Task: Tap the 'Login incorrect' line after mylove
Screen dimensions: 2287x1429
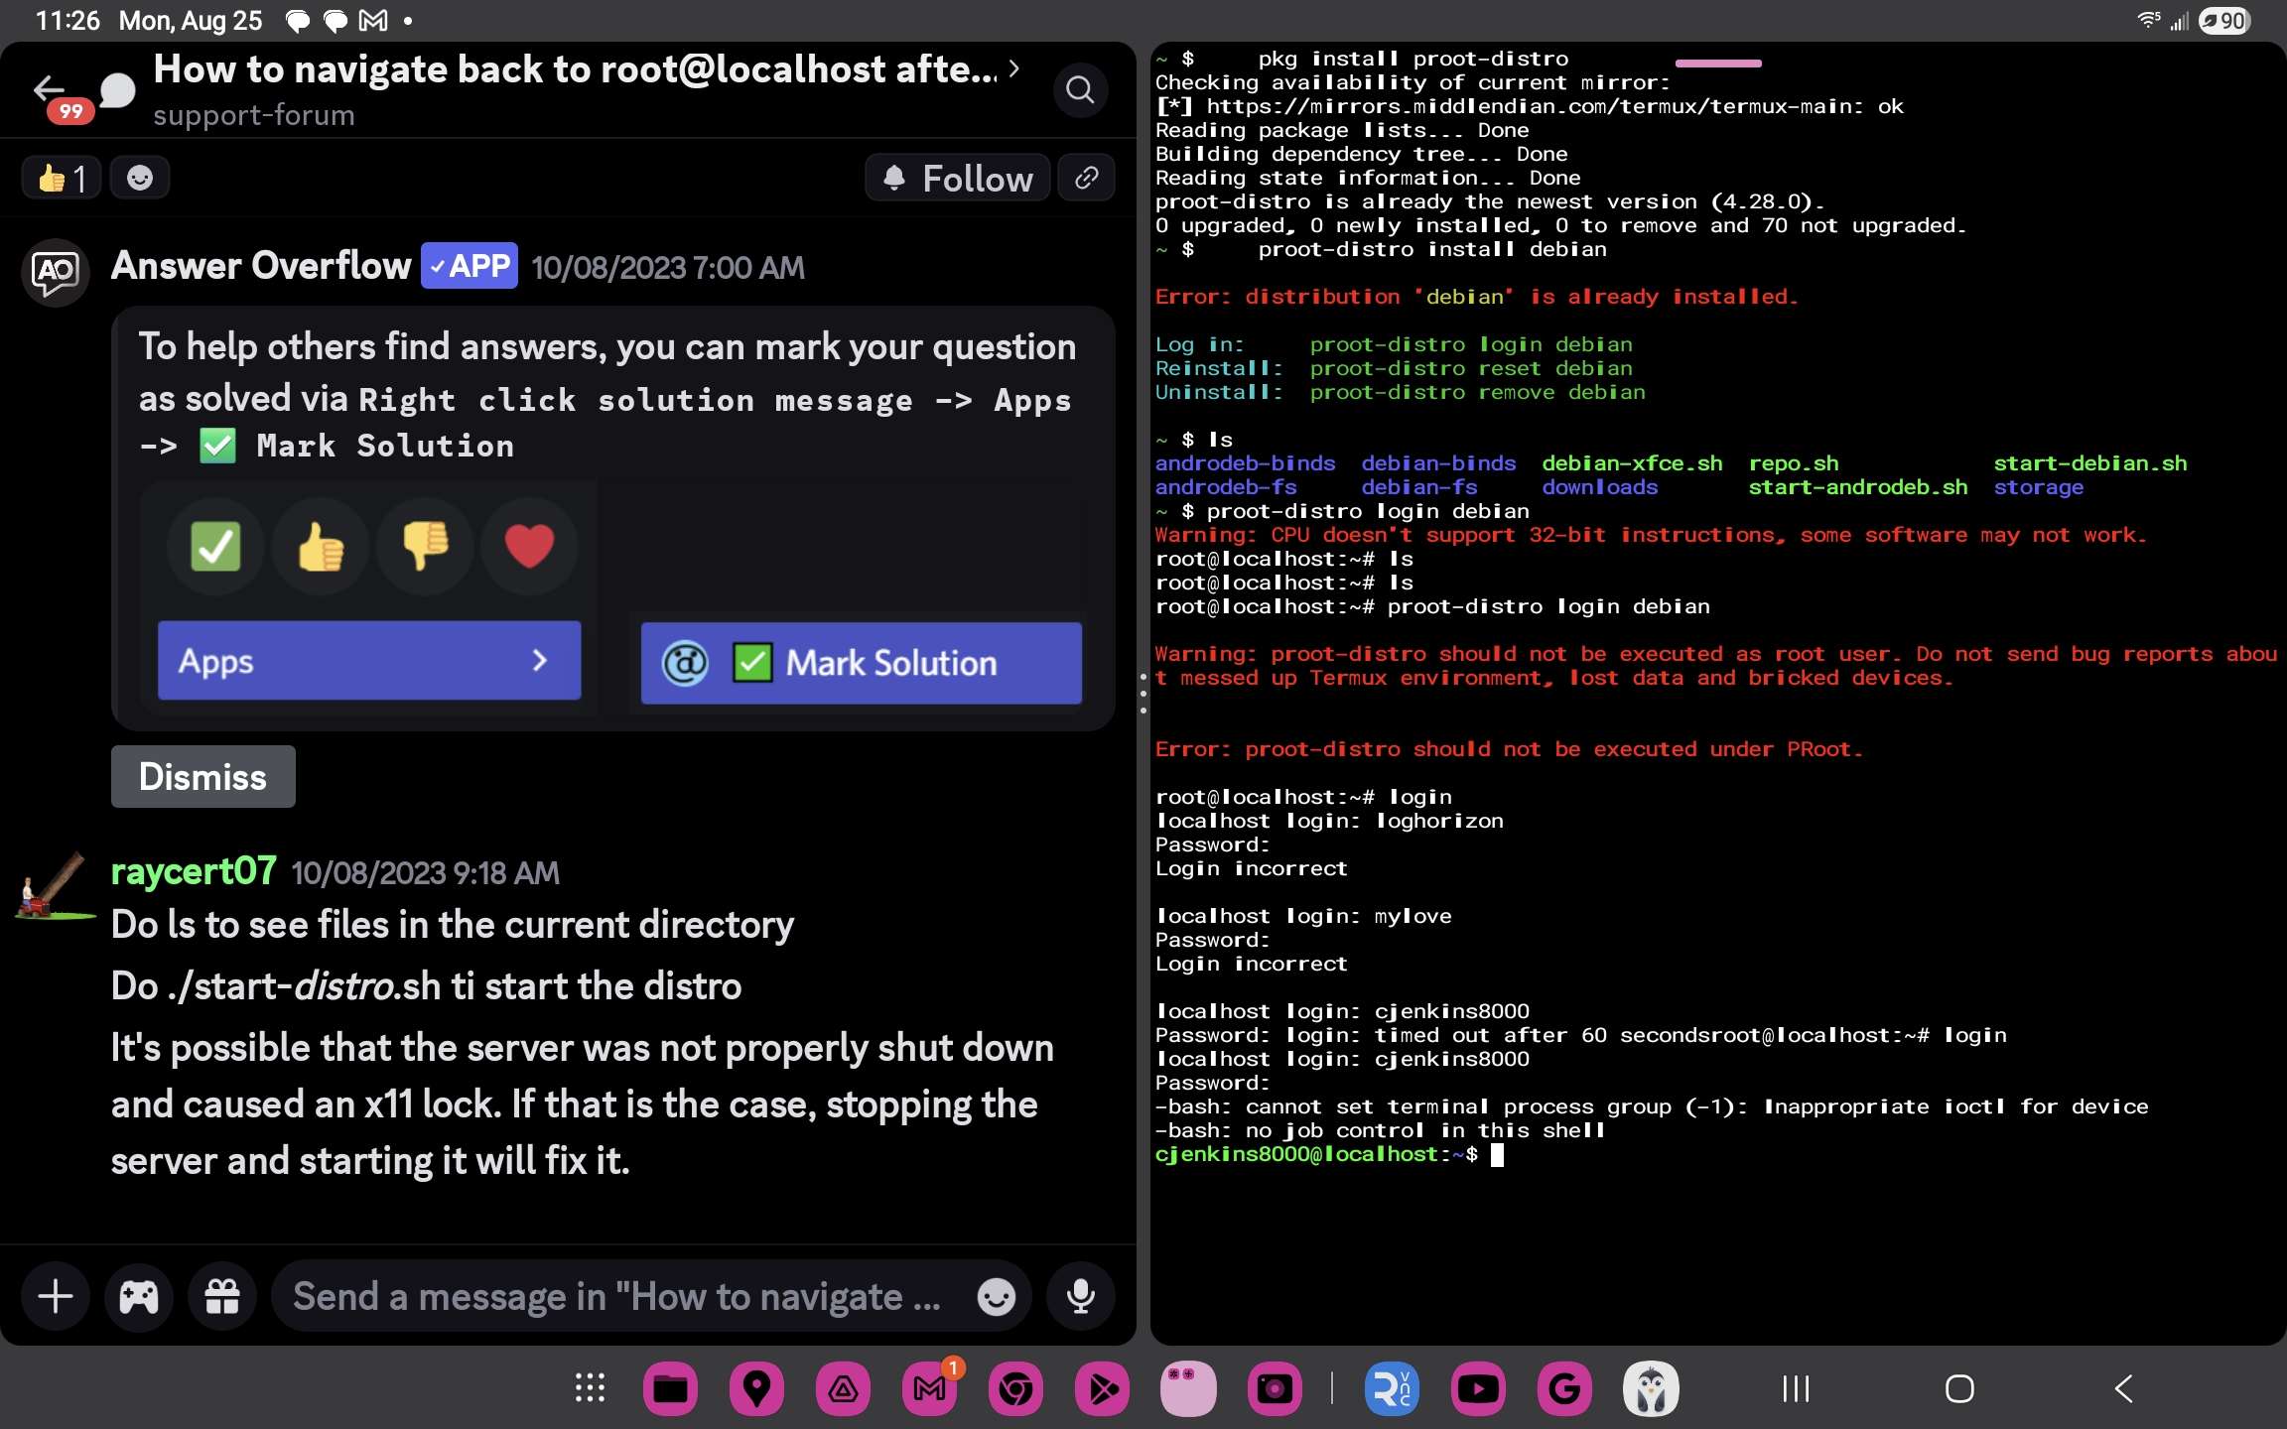Action: coord(1251,964)
